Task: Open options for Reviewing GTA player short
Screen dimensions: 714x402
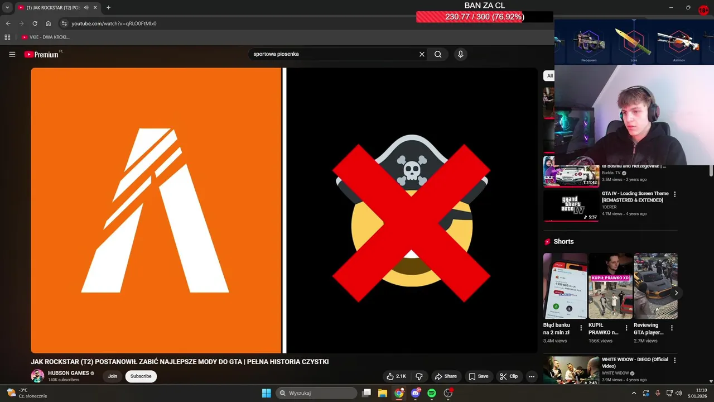Action: click(x=672, y=328)
